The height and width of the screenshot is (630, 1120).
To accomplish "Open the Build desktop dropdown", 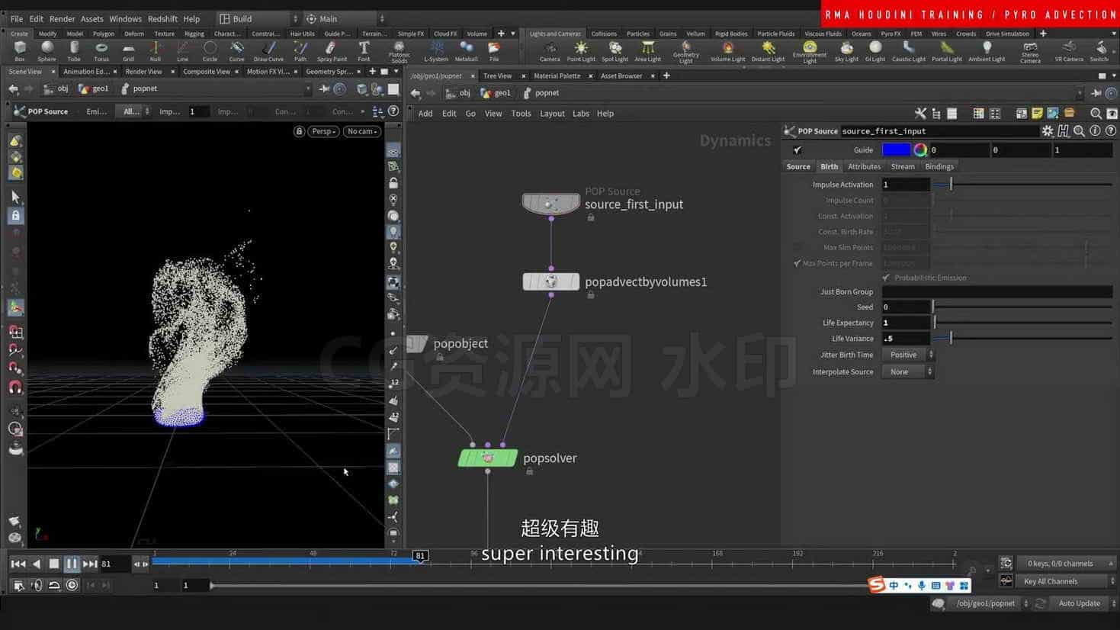I will (x=258, y=18).
